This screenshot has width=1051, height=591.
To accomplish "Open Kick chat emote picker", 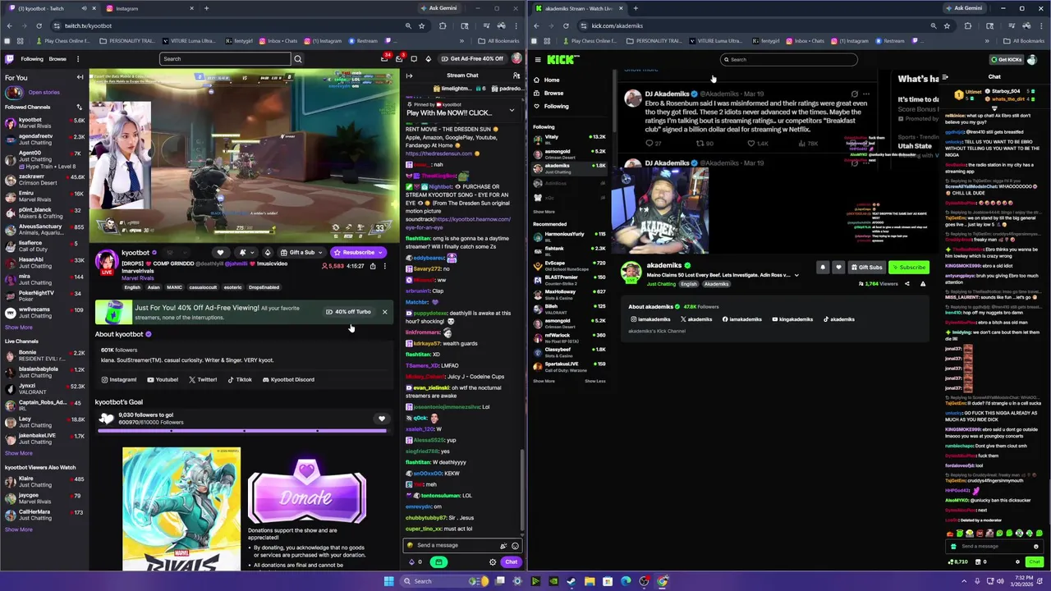I will click(x=1036, y=547).
